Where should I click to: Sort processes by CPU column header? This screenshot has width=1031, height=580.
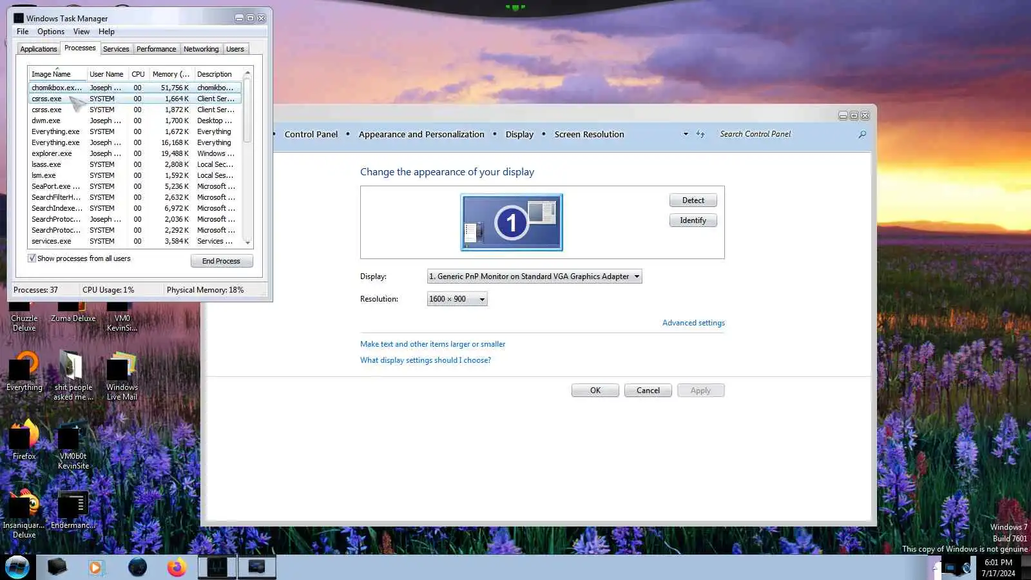138,74
